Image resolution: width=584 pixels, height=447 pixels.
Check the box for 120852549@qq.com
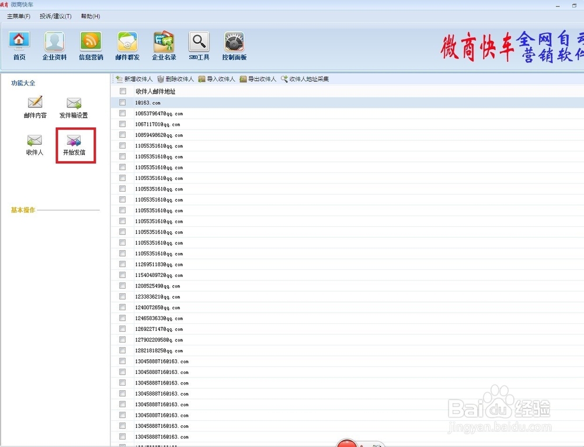pyautogui.click(x=123, y=286)
